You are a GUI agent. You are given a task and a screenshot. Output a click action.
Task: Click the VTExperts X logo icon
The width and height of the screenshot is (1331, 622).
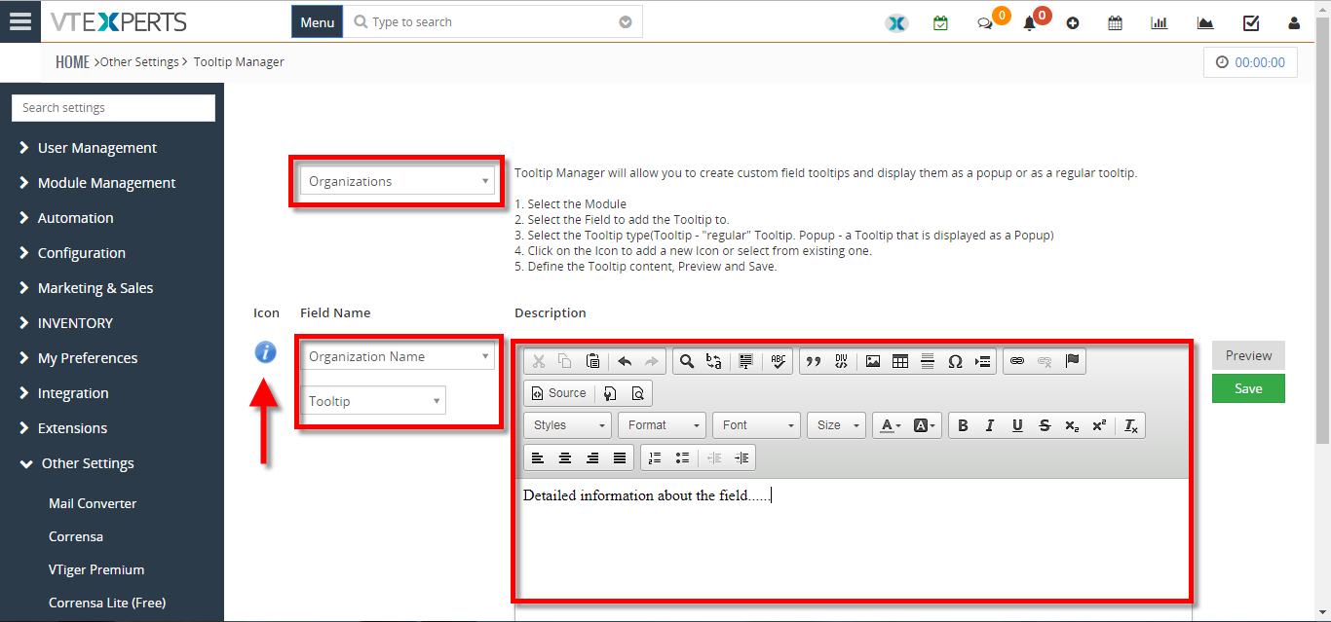[896, 22]
